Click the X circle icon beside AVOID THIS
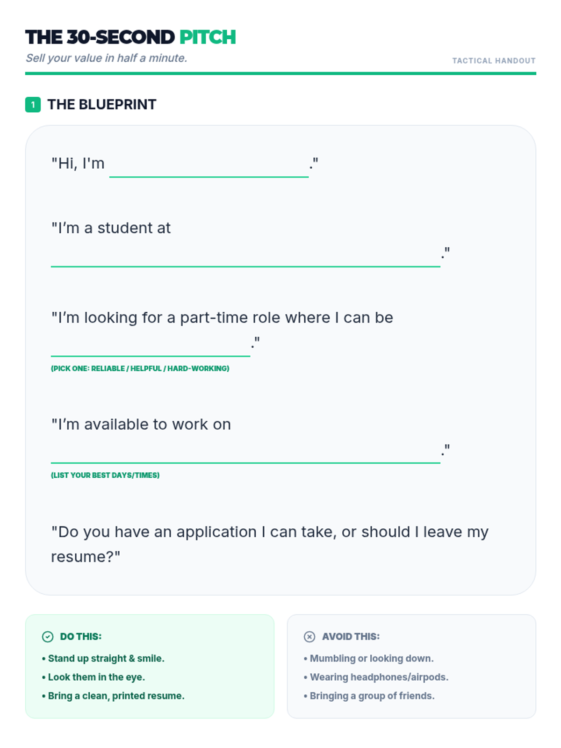 [x=309, y=637]
